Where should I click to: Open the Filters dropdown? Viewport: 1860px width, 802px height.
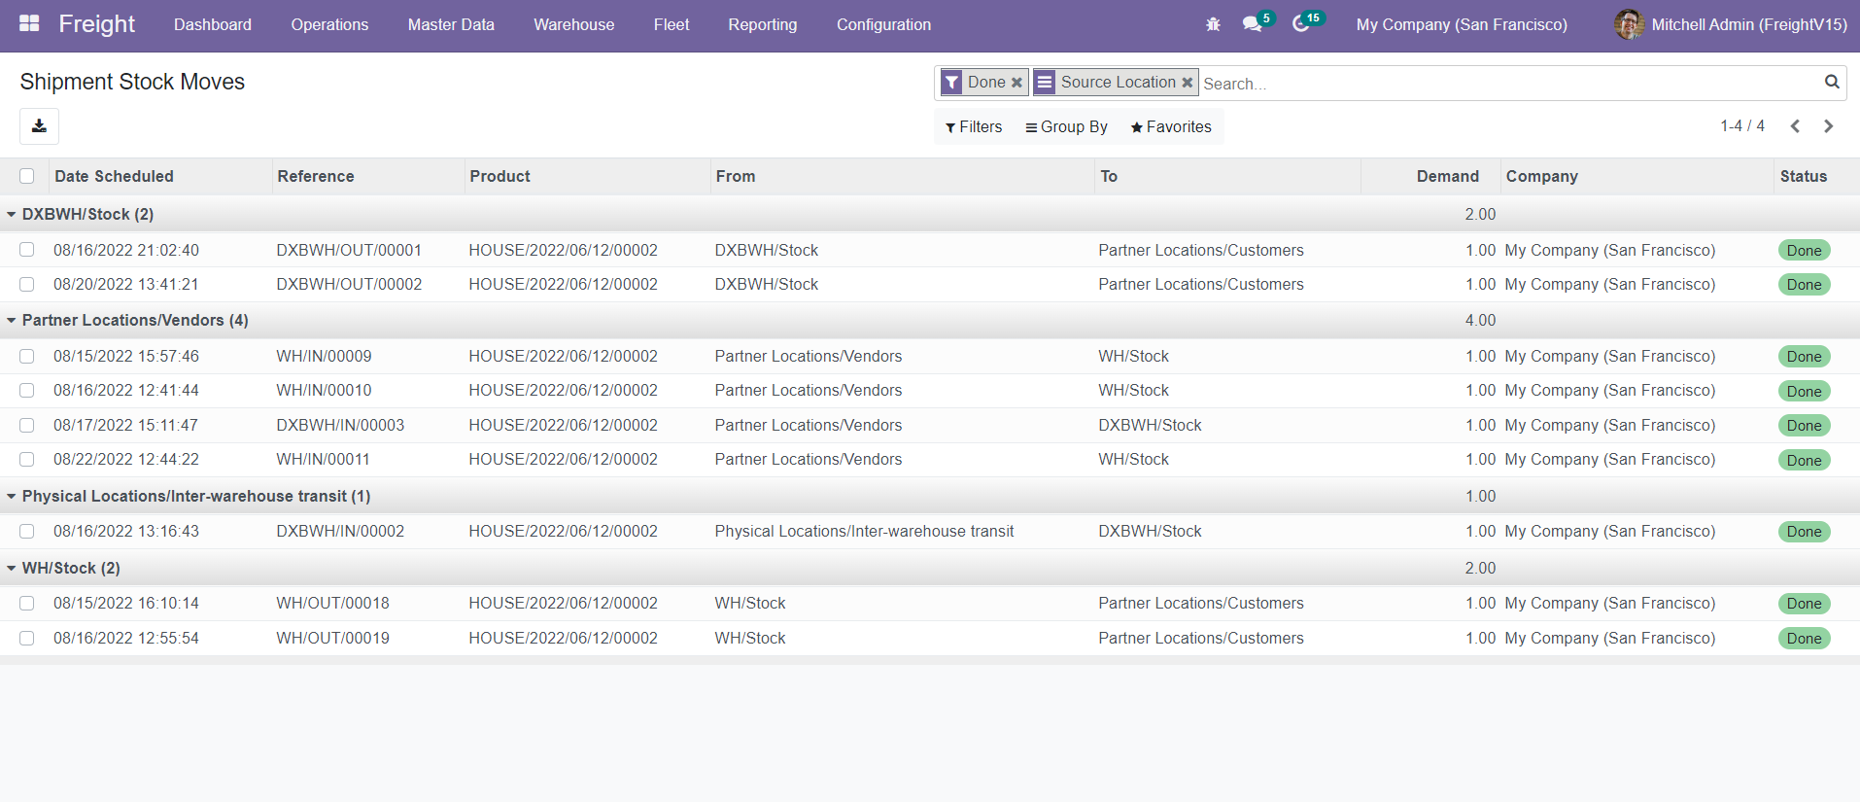click(x=973, y=127)
